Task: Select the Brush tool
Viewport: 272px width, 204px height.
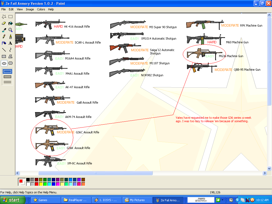Action: [x=11, y=37]
